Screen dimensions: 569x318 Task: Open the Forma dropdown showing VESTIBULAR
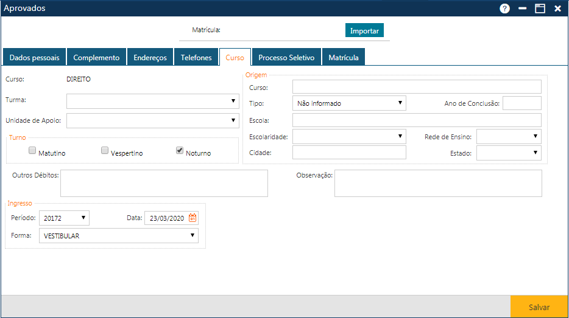pos(118,236)
